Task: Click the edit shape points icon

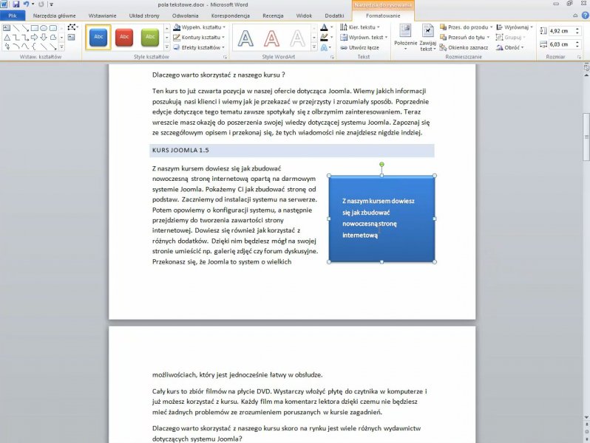Action: pos(72,27)
